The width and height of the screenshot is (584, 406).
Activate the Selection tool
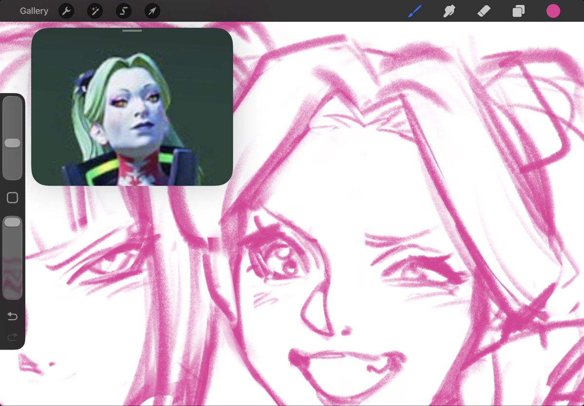click(x=124, y=11)
